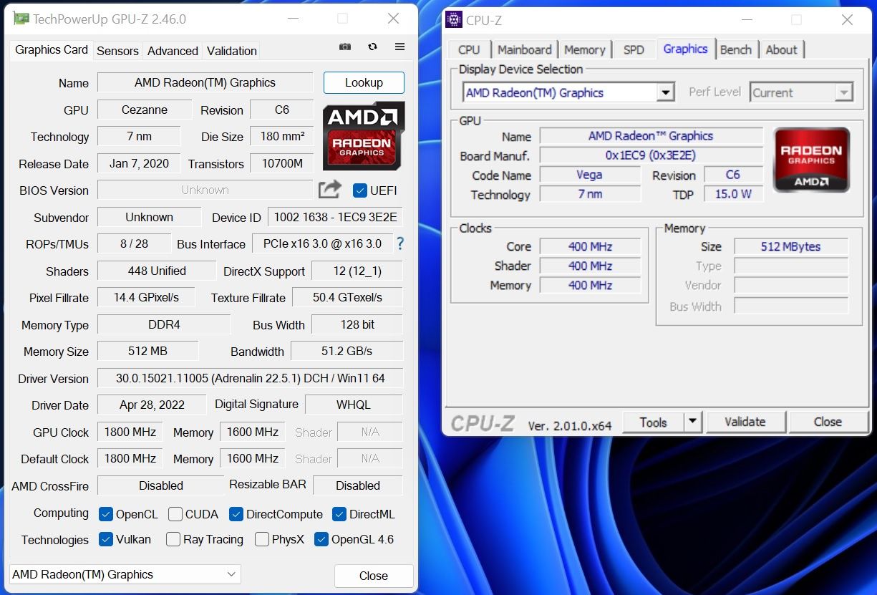The image size is (877, 595).
Task: Click the Board Manuf. 0x1EC9 value in CPU-Z
Action: [x=651, y=155]
